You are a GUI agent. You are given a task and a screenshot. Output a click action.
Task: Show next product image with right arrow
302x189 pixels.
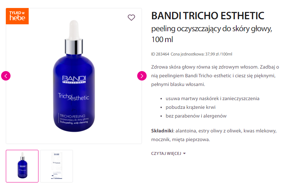coord(142,76)
